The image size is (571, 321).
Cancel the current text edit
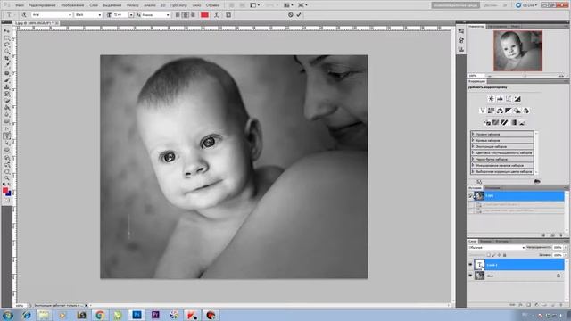[290, 15]
